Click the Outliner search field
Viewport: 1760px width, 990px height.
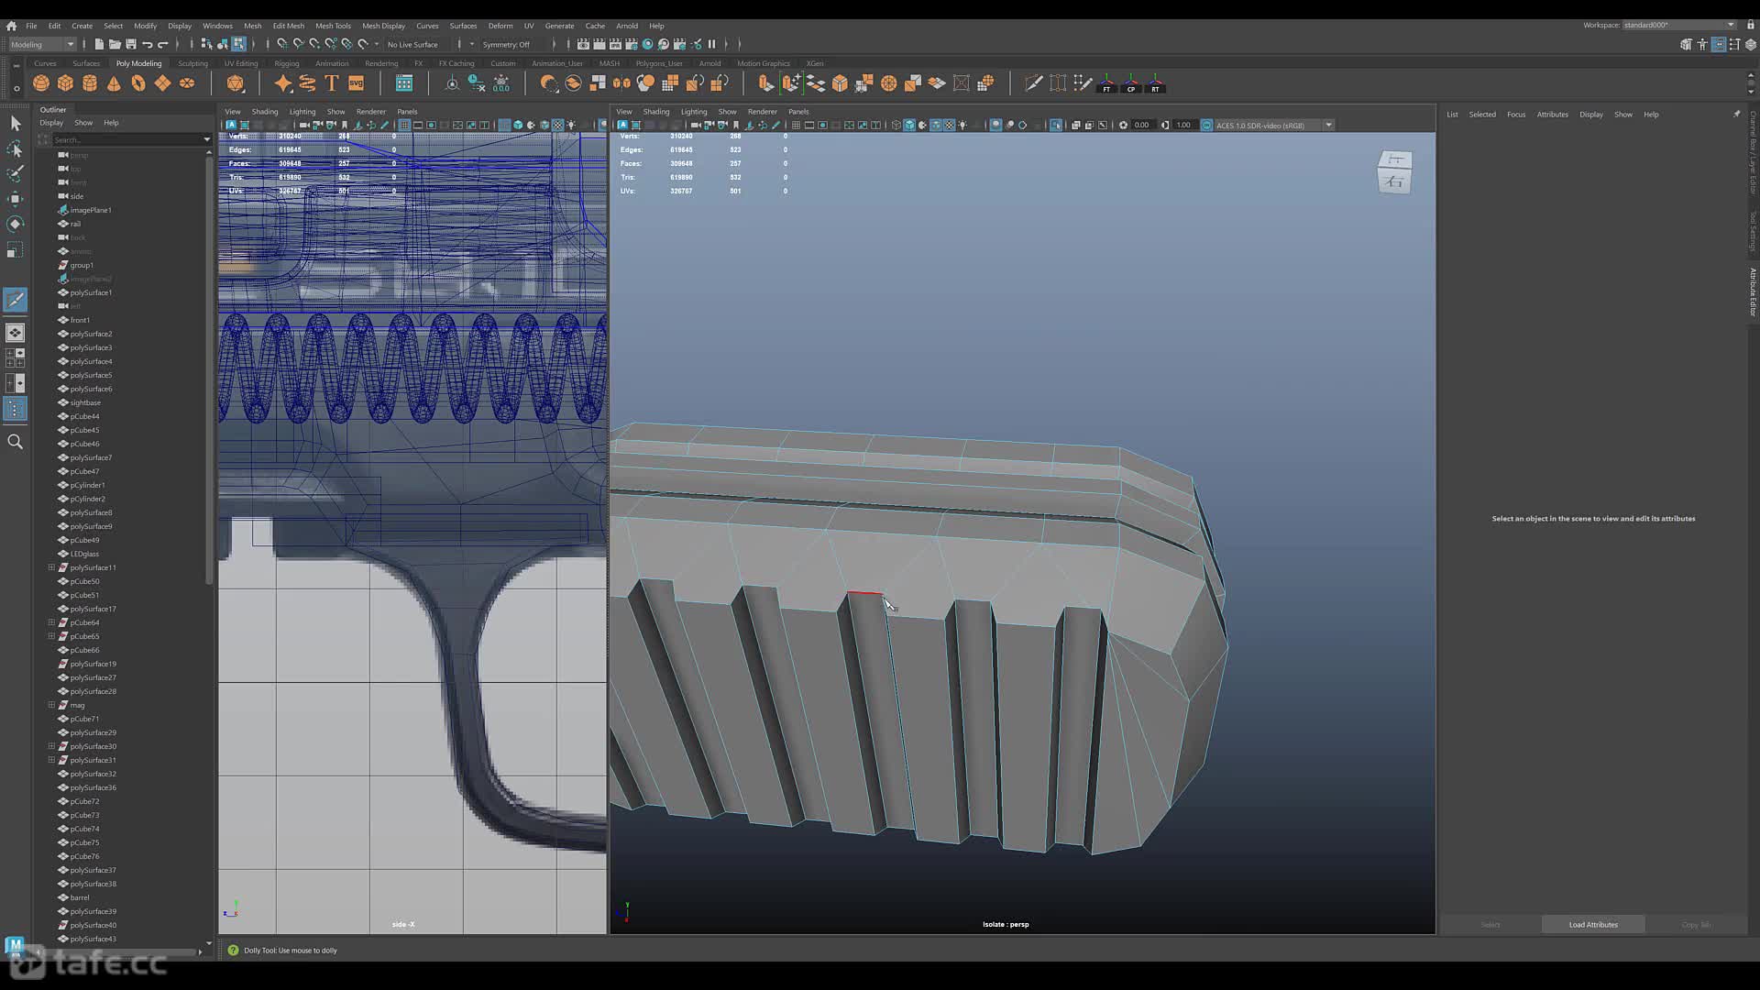(126, 139)
